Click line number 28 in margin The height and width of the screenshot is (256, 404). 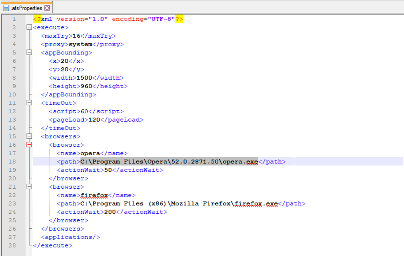tap(12, 245)
